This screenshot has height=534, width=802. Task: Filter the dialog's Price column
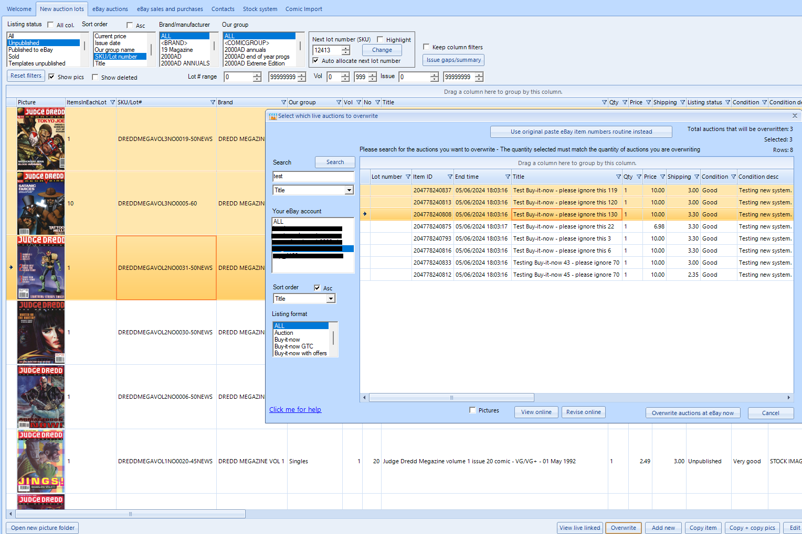click(x=662, y=177)
